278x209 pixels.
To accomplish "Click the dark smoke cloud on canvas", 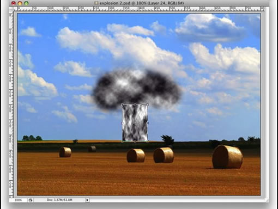I will tap(137, 89).
